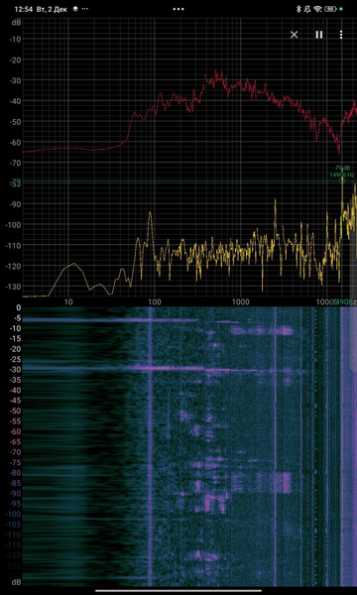Tap the 'dB' label at bottom of waterfall scale
This screenshot has width=357, height=595.
point(16,582)
